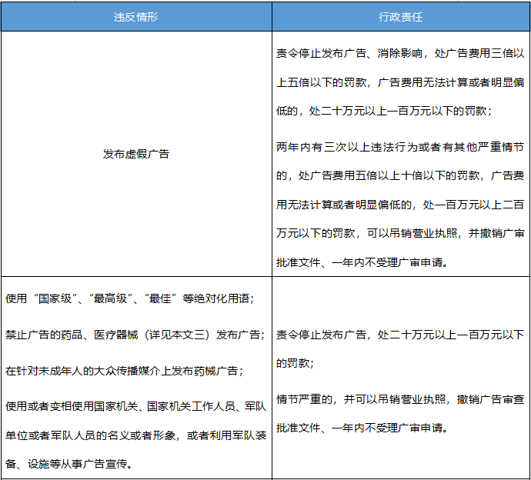Viewport: 531px width, 480px height.
Task: Click the line about '“国家级”、“最高级”' absolute terms
Action: pos(129,298)
